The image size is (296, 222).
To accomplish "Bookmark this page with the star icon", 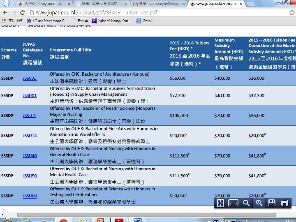I will pos(292,13).
